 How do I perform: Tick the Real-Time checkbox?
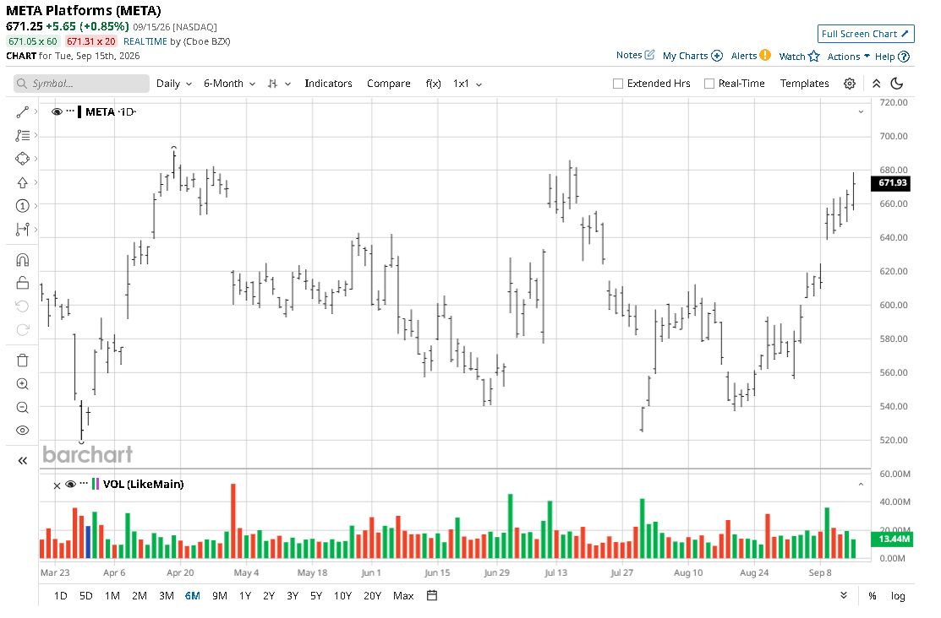pyautogui.click(x=708, y=84)
